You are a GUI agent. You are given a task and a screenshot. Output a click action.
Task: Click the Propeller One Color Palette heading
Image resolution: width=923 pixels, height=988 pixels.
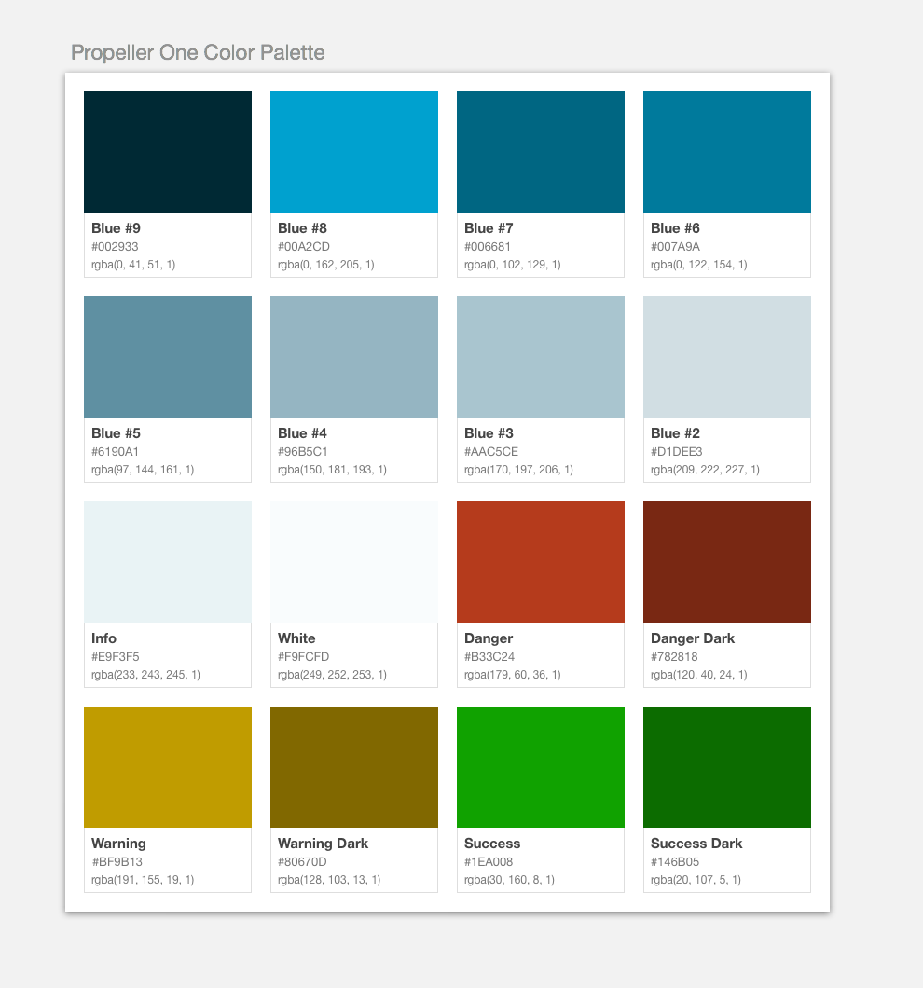click(x=198, y=52)
